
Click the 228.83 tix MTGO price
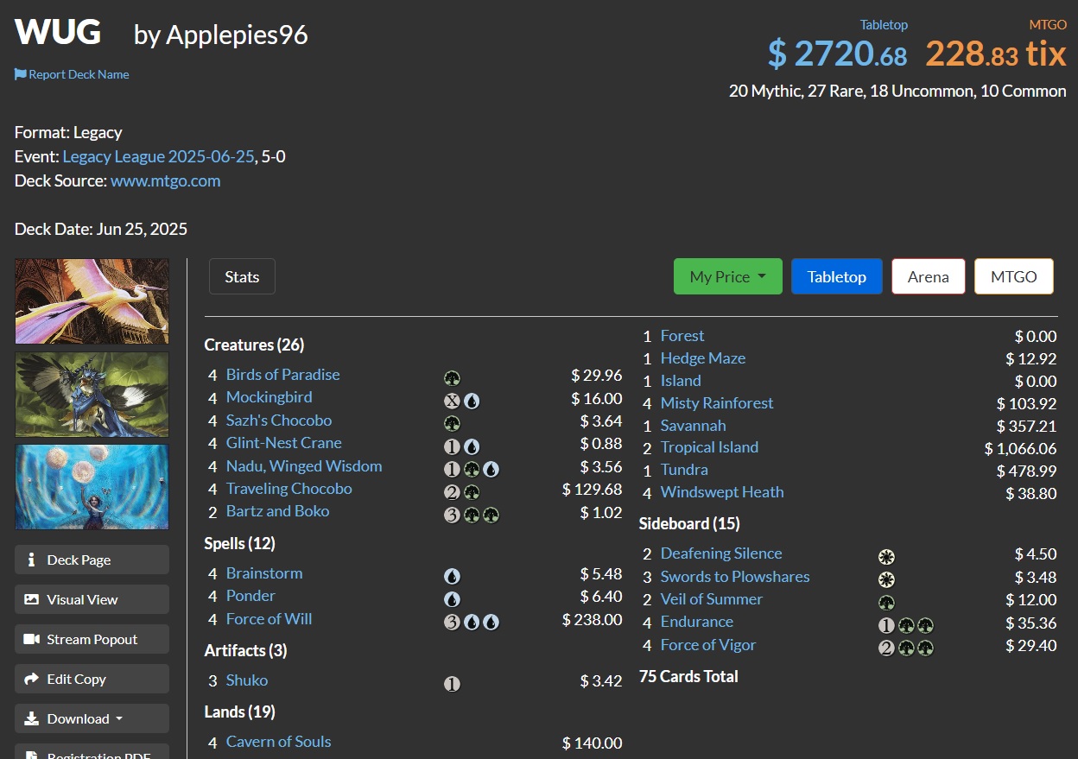pyautogui.click(x=996, y=54)
